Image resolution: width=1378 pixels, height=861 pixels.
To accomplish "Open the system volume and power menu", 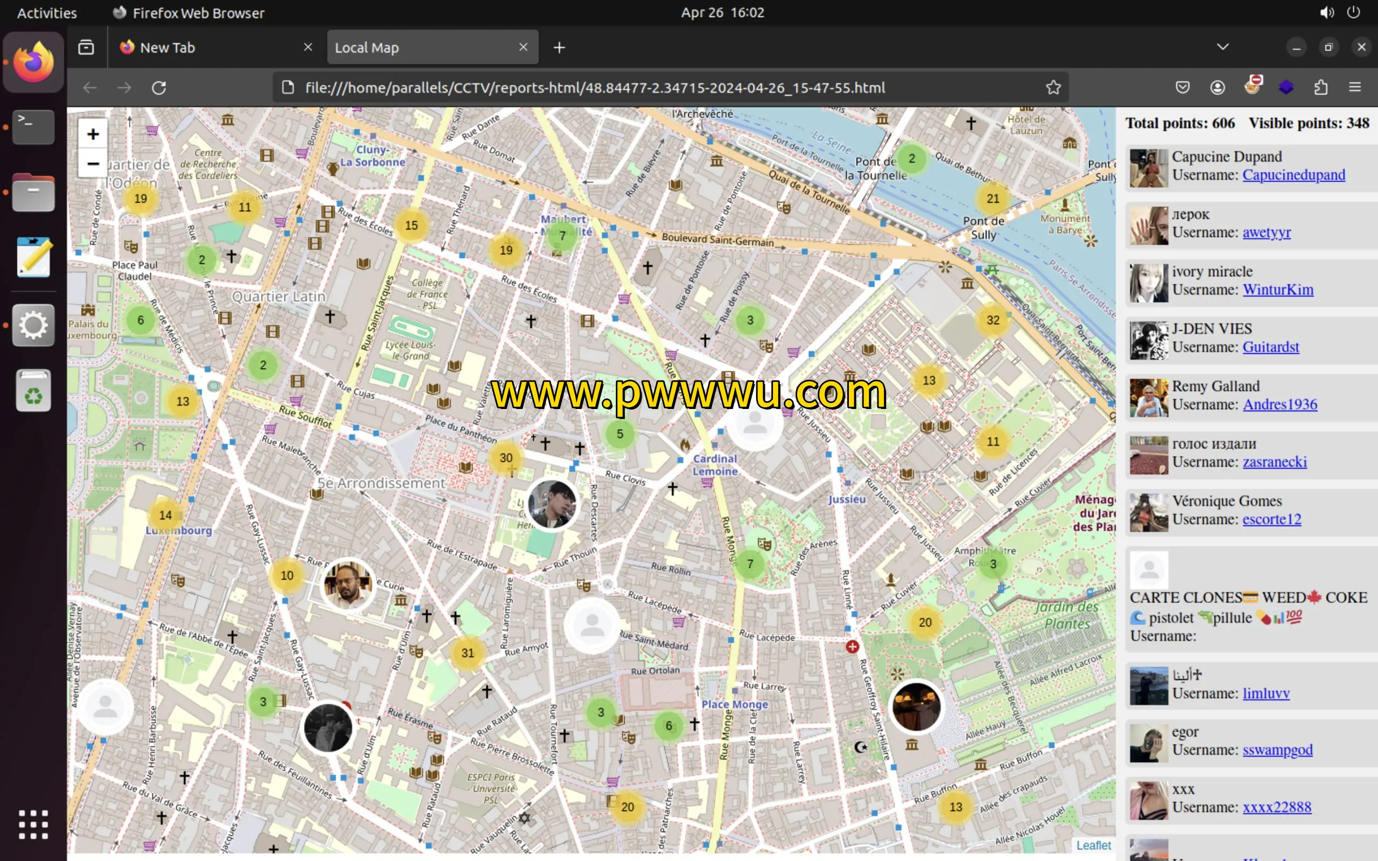I will pyautogui.click(x=1340, y=12).
